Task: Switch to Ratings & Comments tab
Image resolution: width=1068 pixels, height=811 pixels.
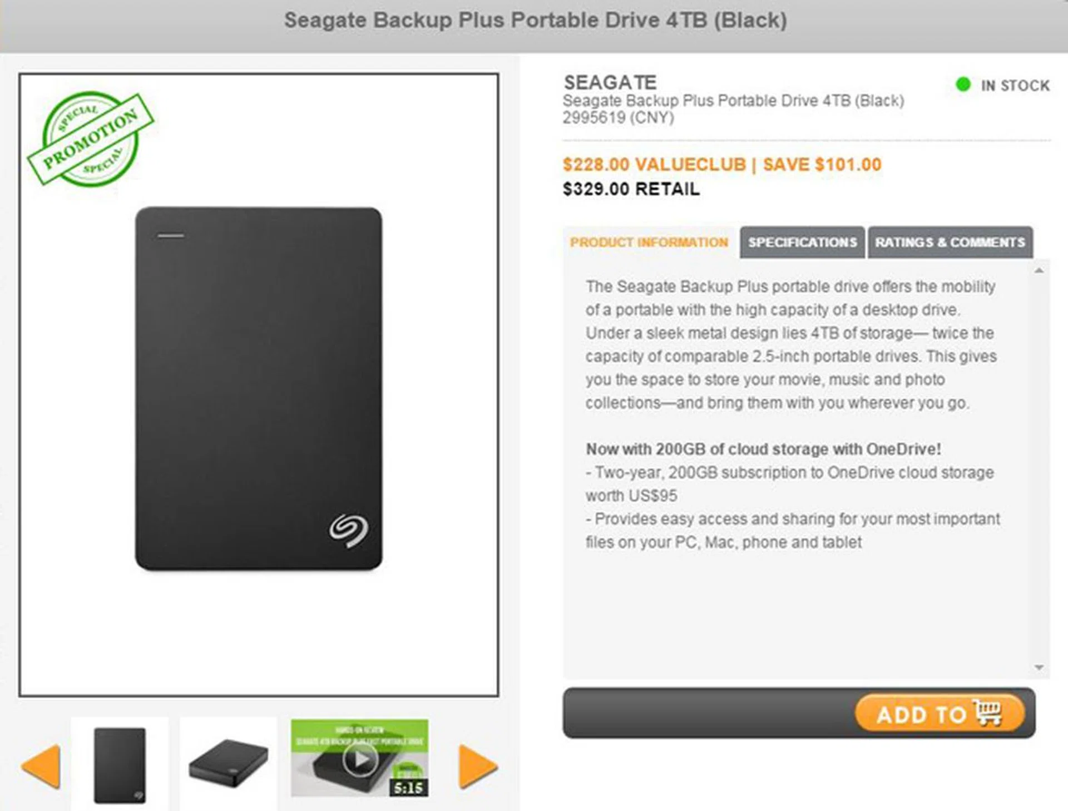Action: tap(950, 243)
